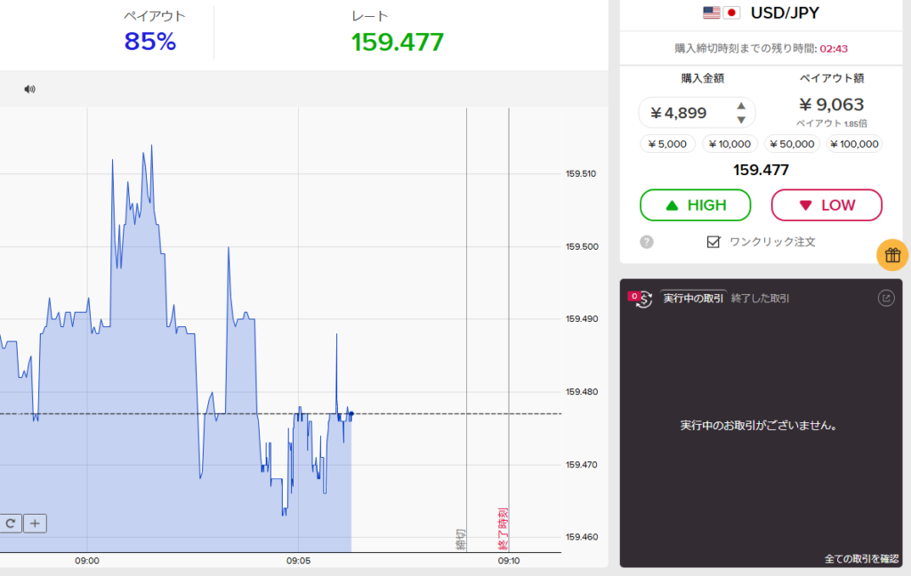Mute the chart sound speaker icon
This screenshot has width=911, height=576.
tap(29, 89)
